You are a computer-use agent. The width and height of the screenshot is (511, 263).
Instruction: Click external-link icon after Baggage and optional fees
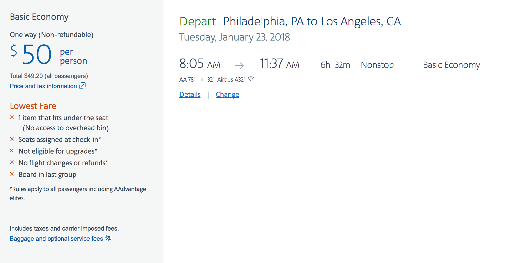tap(108, 238)
